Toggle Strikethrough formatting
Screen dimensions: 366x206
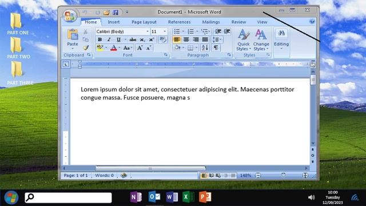133,39
